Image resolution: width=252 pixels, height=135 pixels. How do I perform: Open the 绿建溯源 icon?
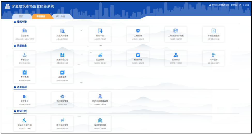tap(62, 73)
